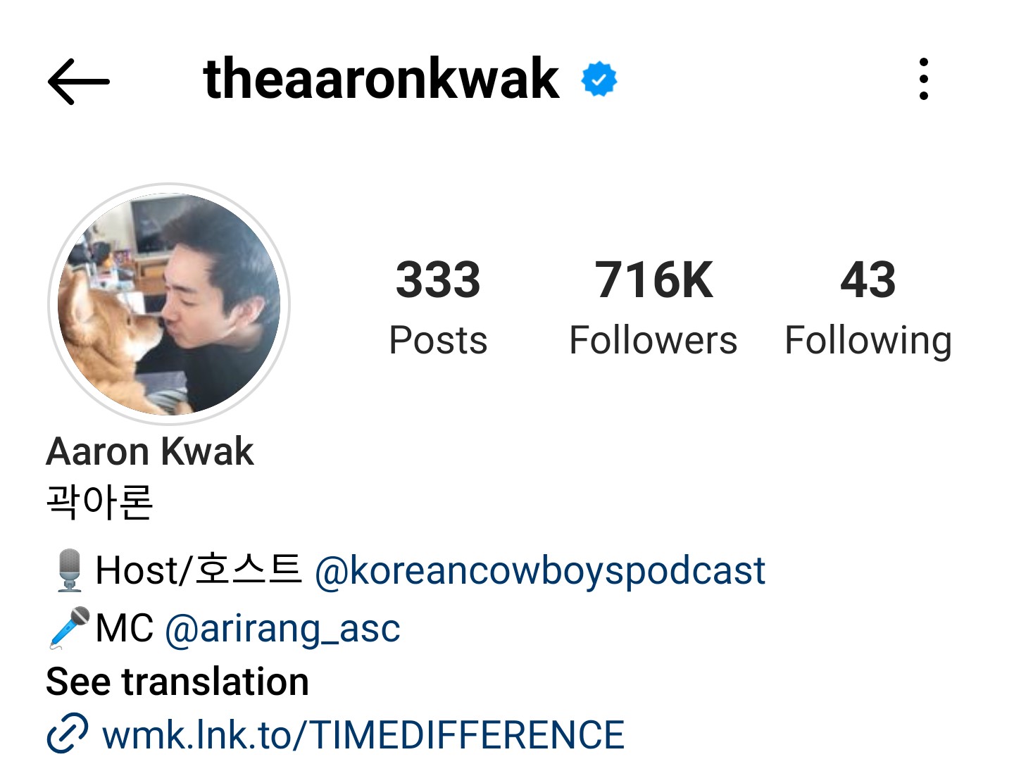Tap the Aaron Kwak display name

pyautogui.click(x=150, y=451)
